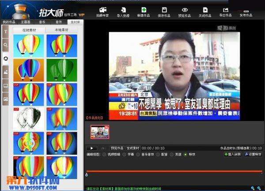Click the gold VIP badge
Screen dimensions: 265x191
pos(81,15)
